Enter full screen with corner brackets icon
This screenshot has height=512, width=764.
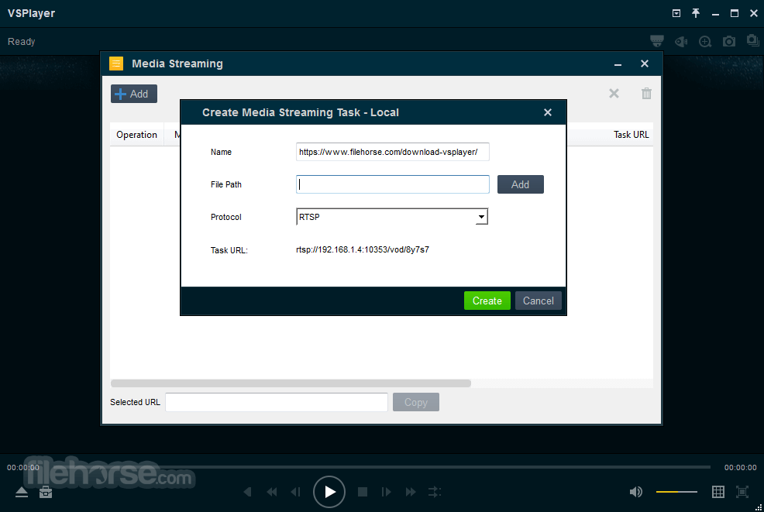(x=742, y=492)
